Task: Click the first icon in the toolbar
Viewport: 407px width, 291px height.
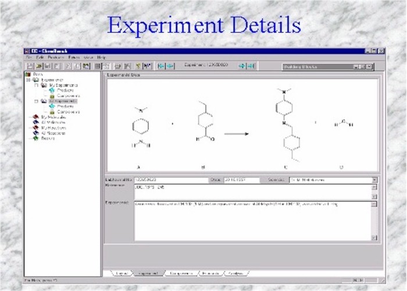Action: [x=29, y=66]
